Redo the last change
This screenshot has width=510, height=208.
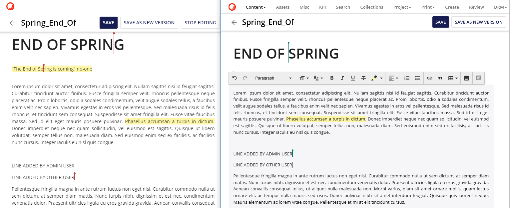point(246,78)
